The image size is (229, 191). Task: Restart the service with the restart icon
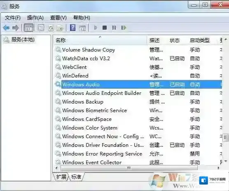pyautogui.click(x=124, y=28)
